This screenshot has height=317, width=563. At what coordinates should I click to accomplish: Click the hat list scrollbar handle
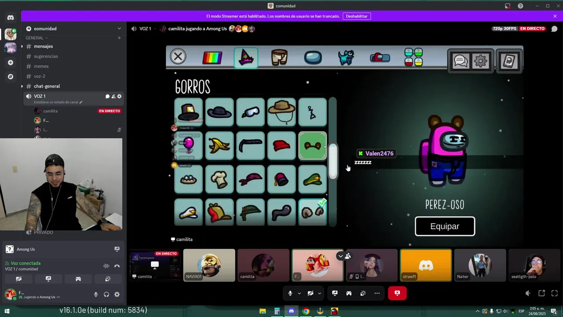click(333, 161)
